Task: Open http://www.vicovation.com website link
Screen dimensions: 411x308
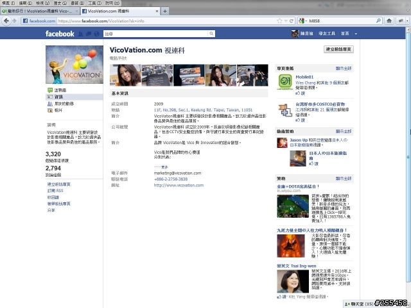Action: [179, 185]
